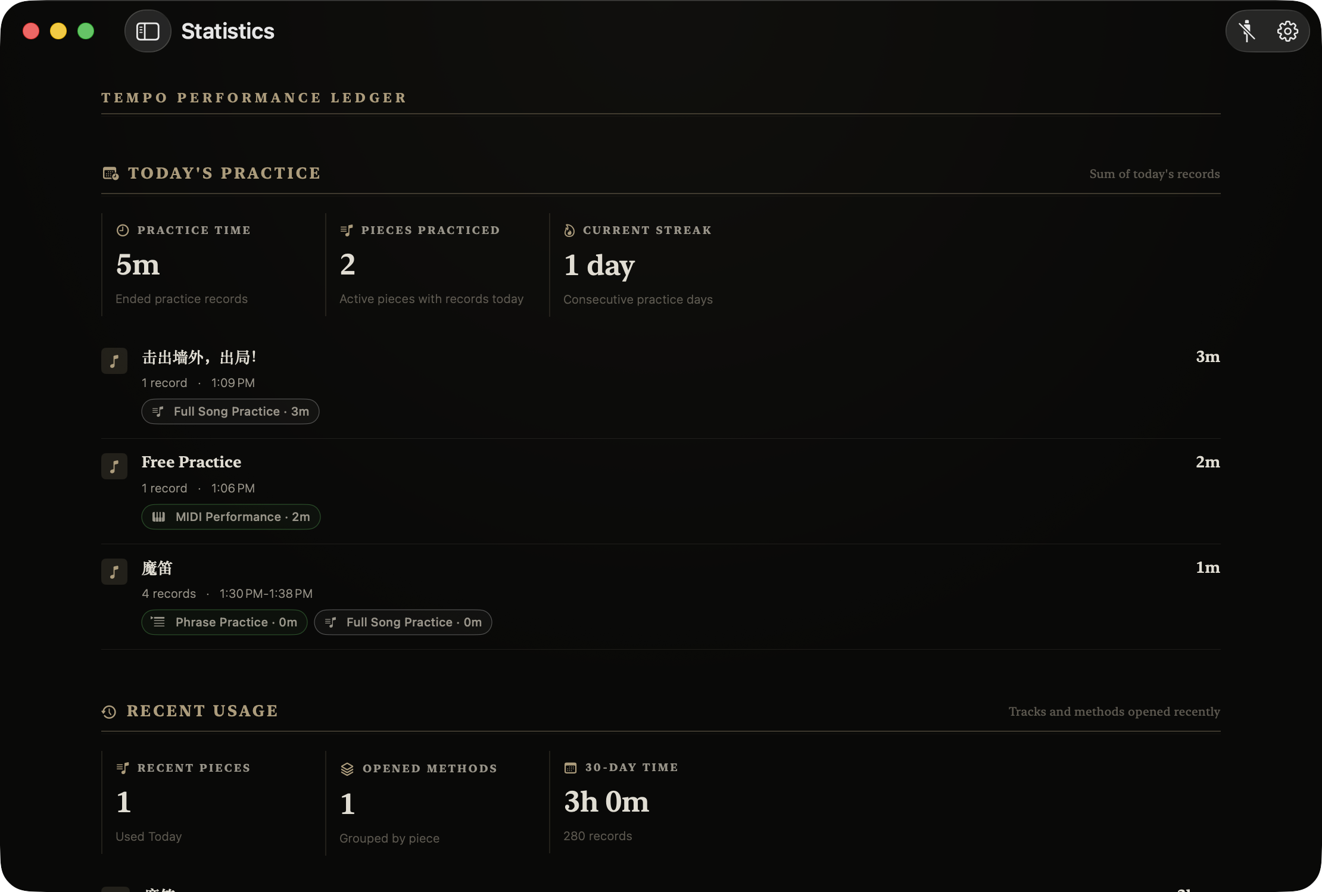Click the calendar icon by 30-Day Time
Viewport: 1322px width, 892px height.
point(570,768)
